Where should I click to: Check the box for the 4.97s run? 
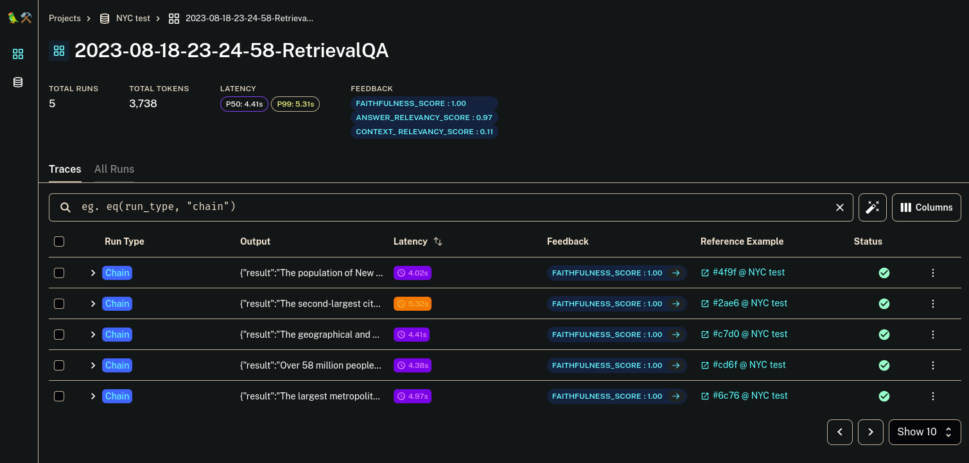coord(59,396)
